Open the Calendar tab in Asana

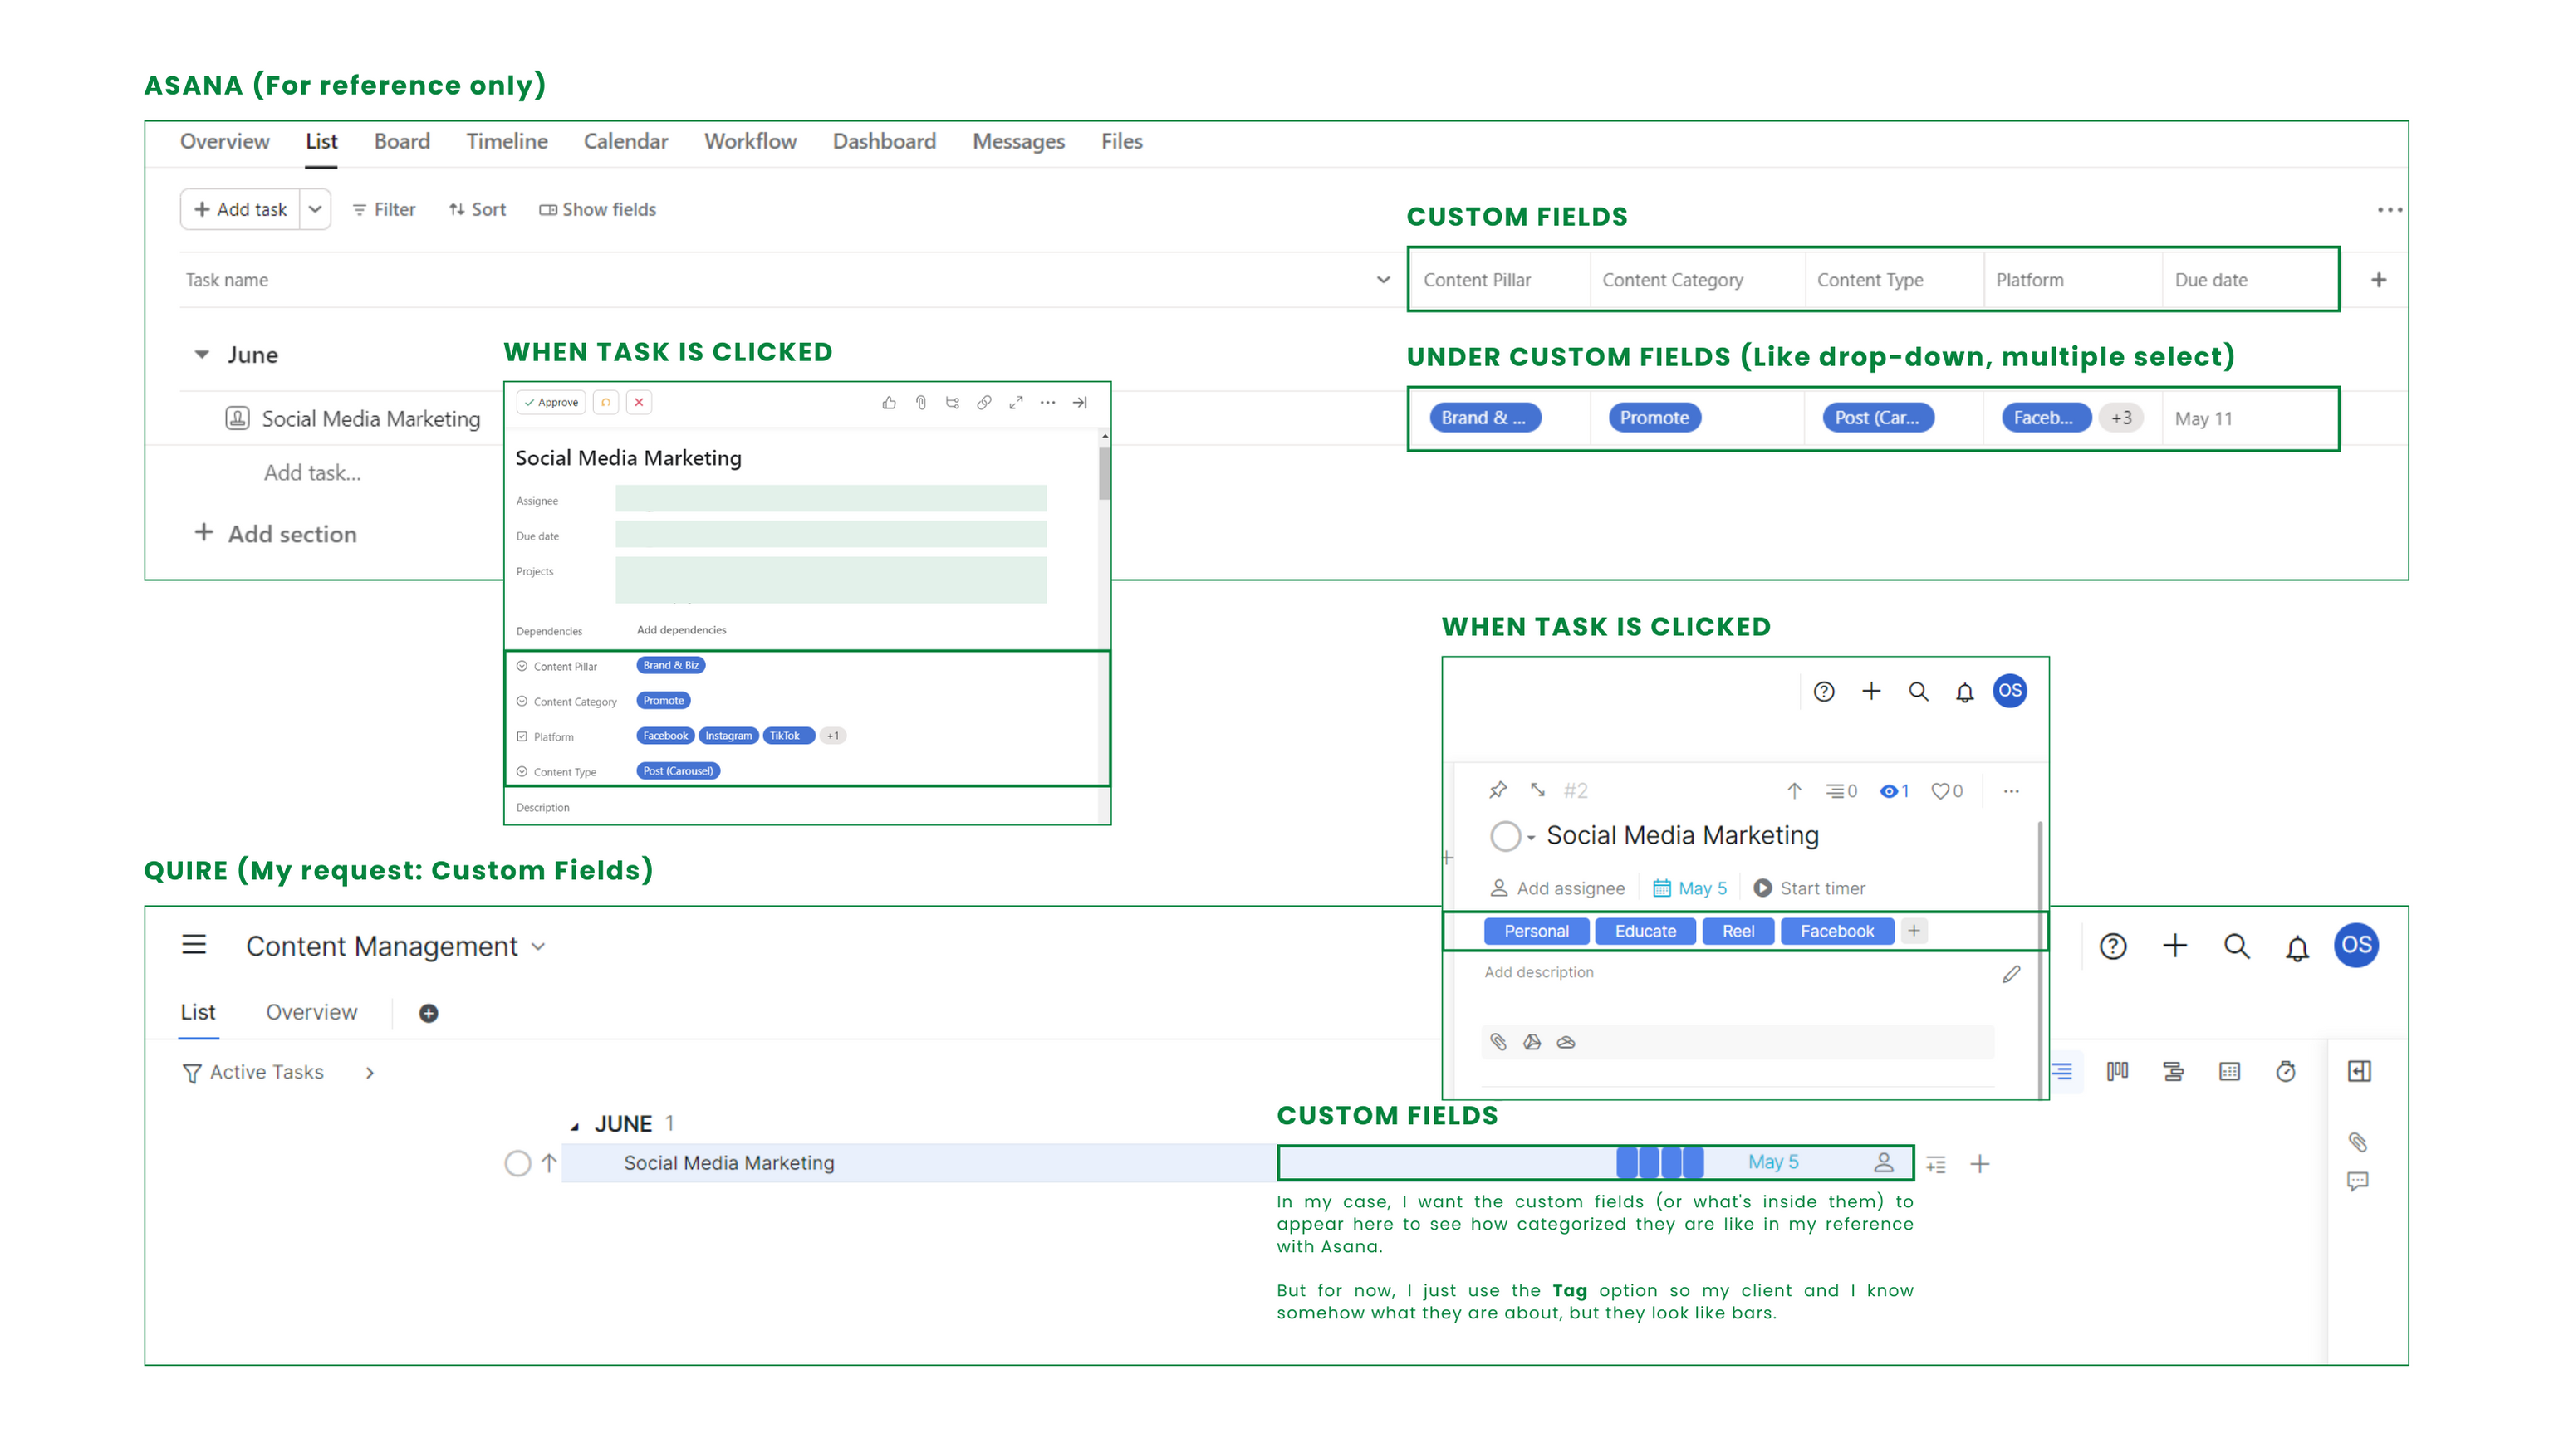pos(625,142)
